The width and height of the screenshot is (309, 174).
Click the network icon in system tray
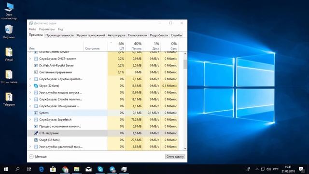263,169
